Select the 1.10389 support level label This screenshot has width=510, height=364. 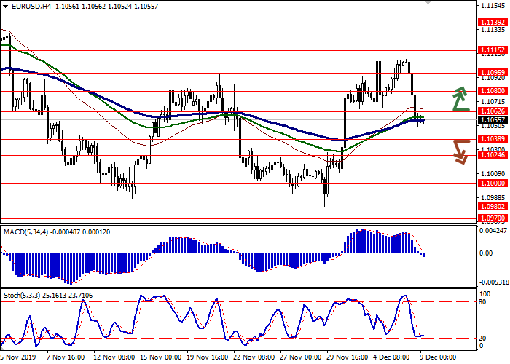pyautogui.click(x=493, y=138)
